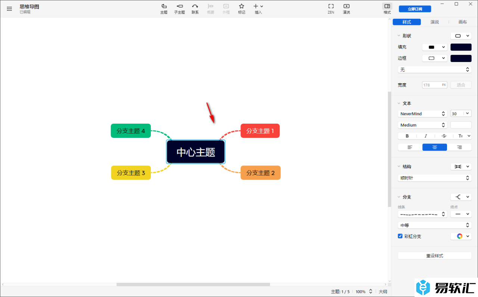
Task: Select center text alignment
Action: coord(434,147)
